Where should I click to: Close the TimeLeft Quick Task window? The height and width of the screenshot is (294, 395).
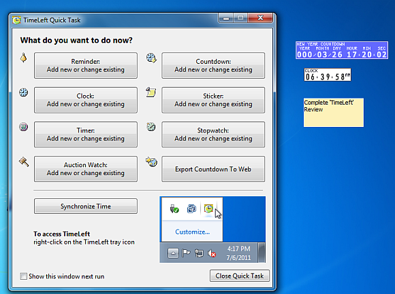(x=260, y=18)
